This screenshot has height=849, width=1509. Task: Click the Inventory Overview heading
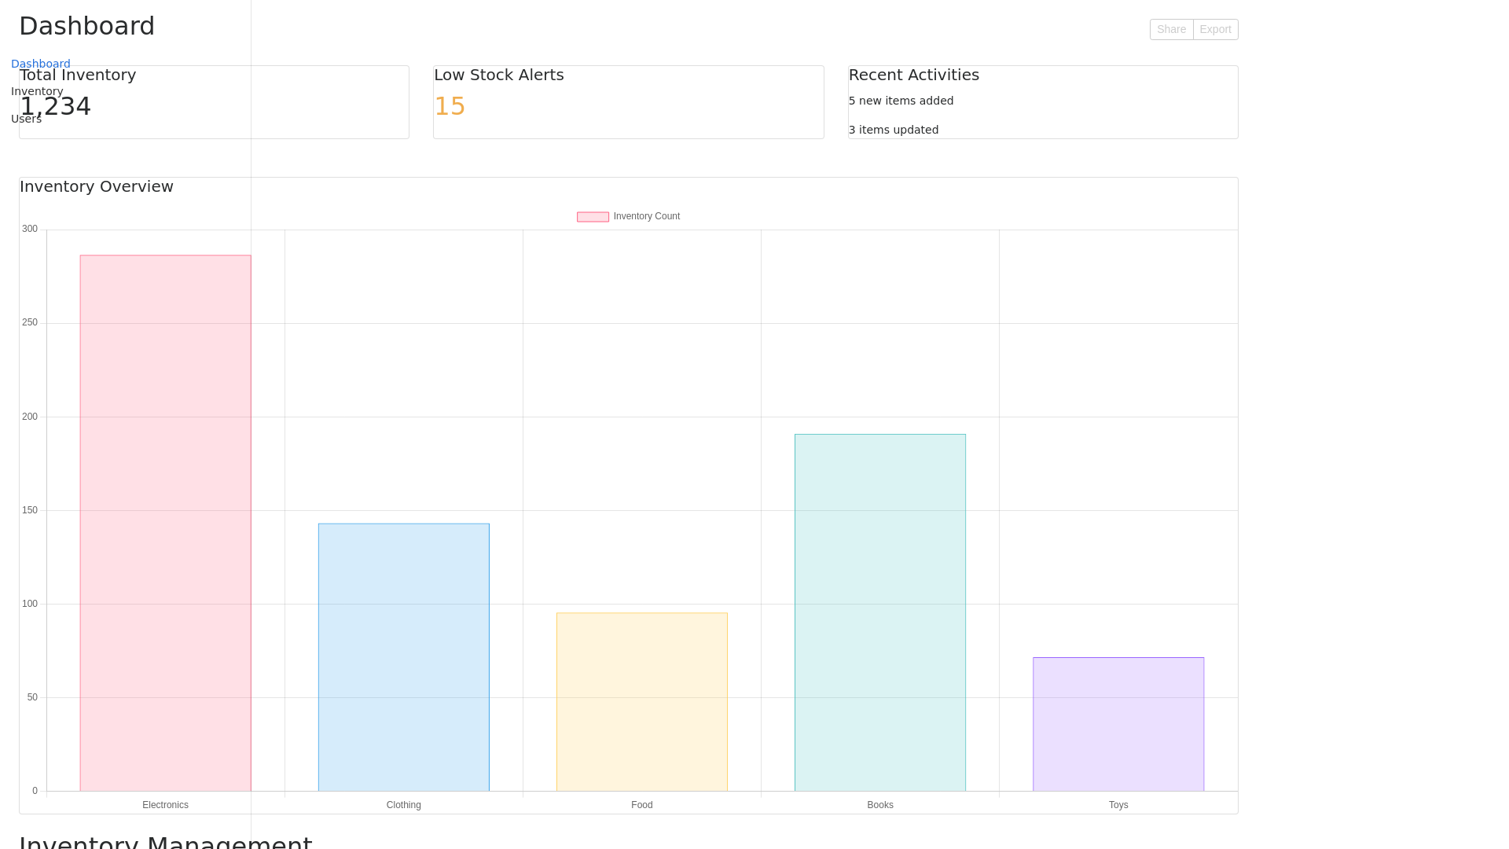point(97,186)
